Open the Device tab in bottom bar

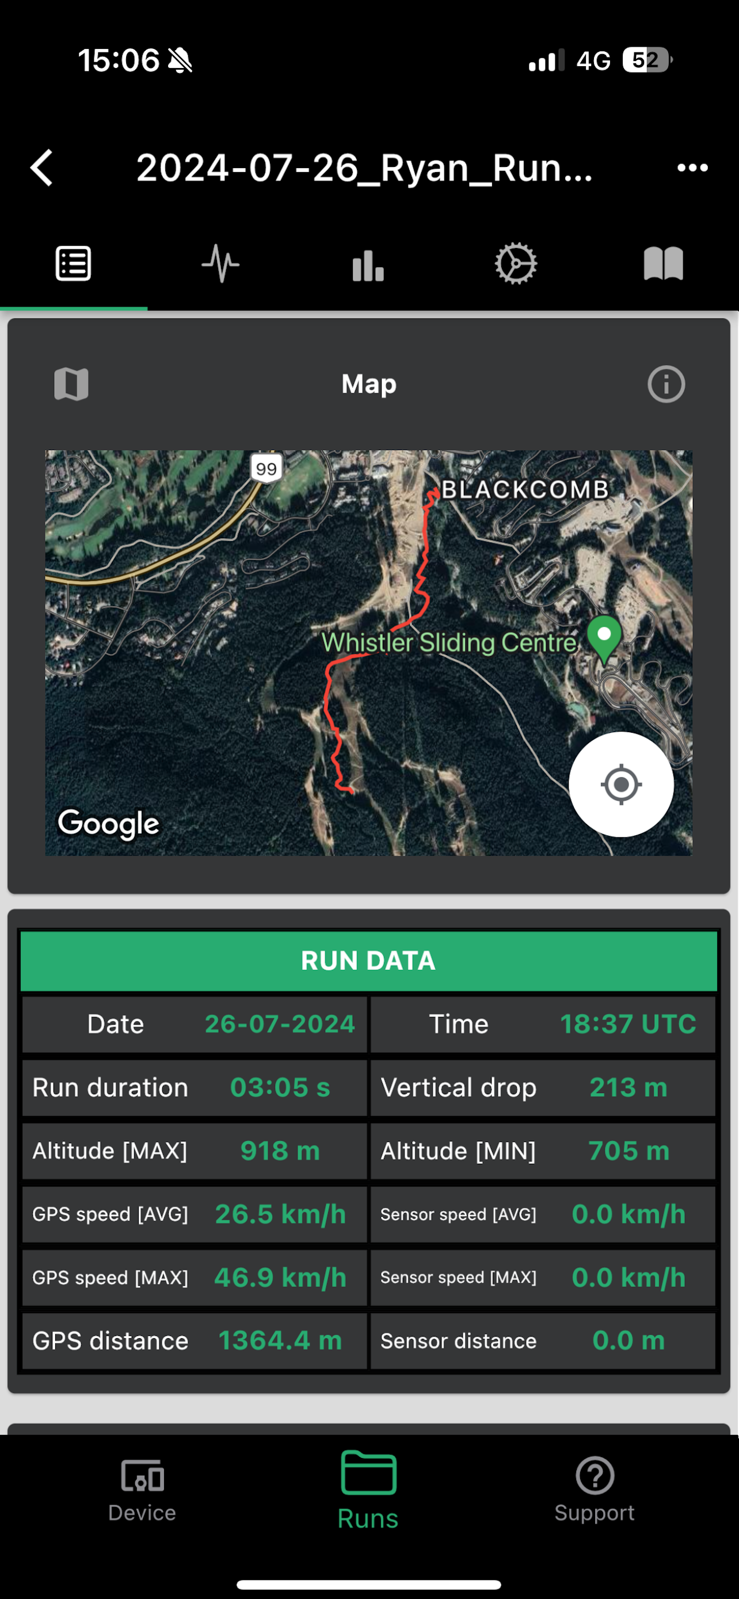142,1491
